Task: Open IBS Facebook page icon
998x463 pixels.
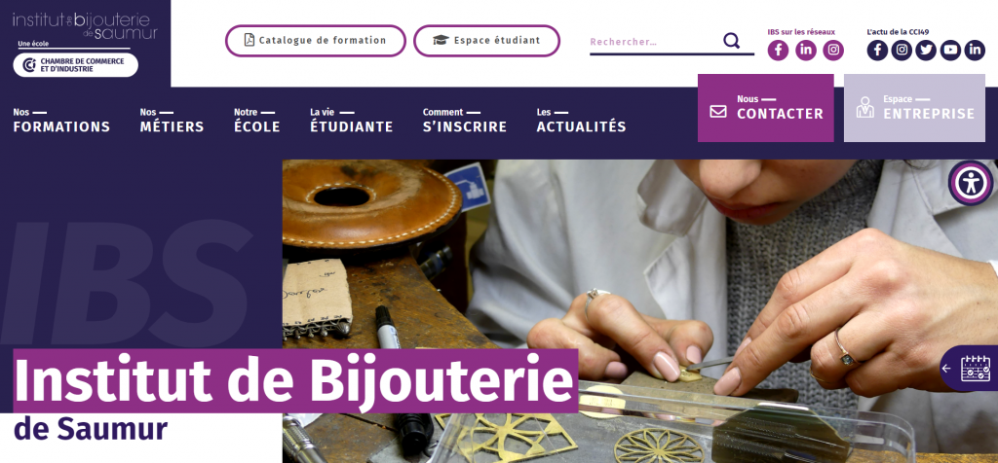Action: click(778, 51)
